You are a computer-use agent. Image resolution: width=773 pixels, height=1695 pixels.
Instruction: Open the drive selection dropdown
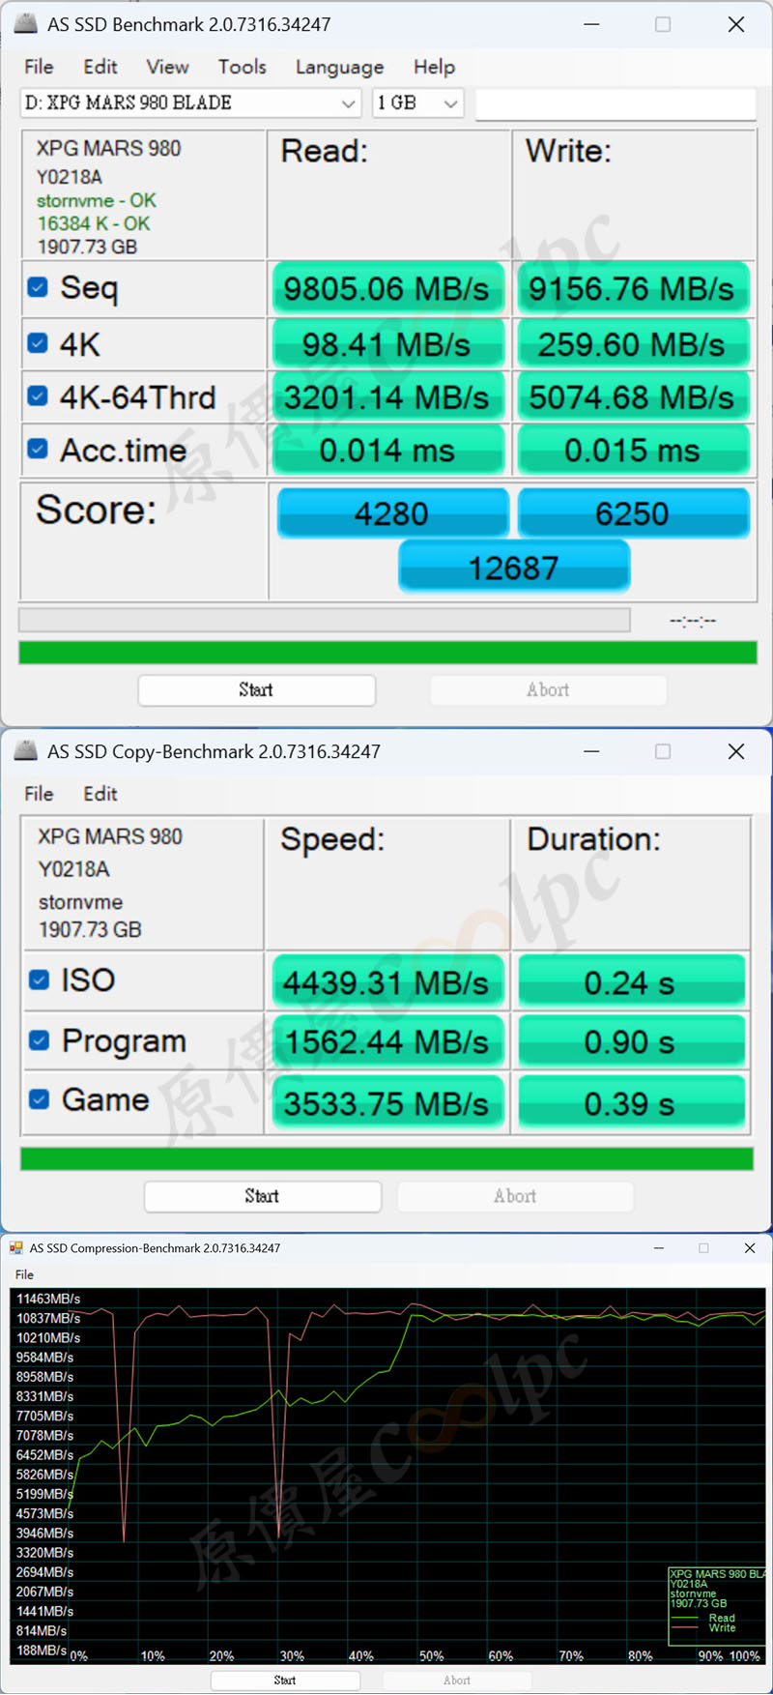(x=190, y=102)
